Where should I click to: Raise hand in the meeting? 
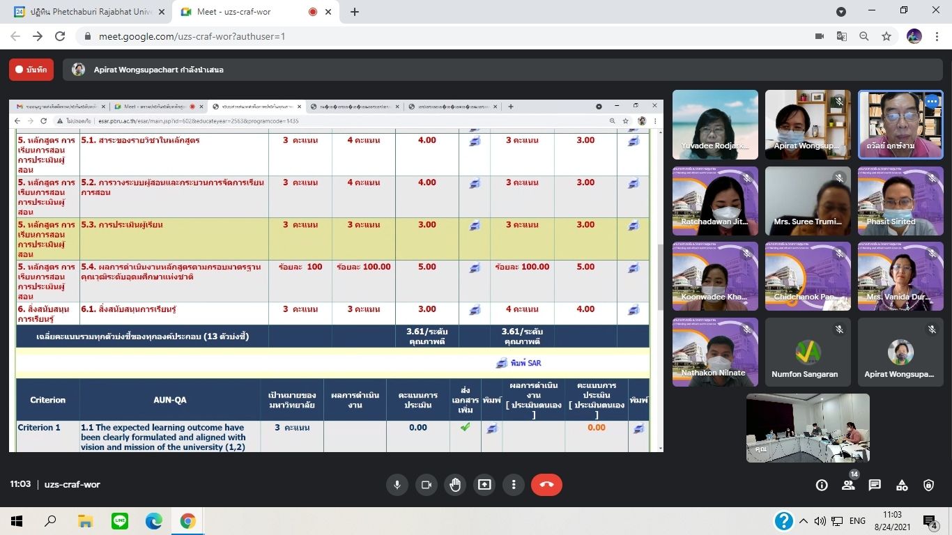[x=455, y=485]
